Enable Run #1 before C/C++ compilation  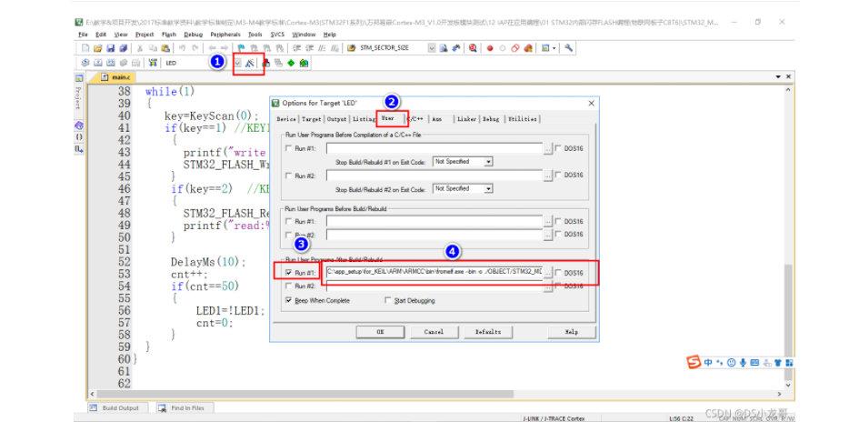(x=288, y=148)
